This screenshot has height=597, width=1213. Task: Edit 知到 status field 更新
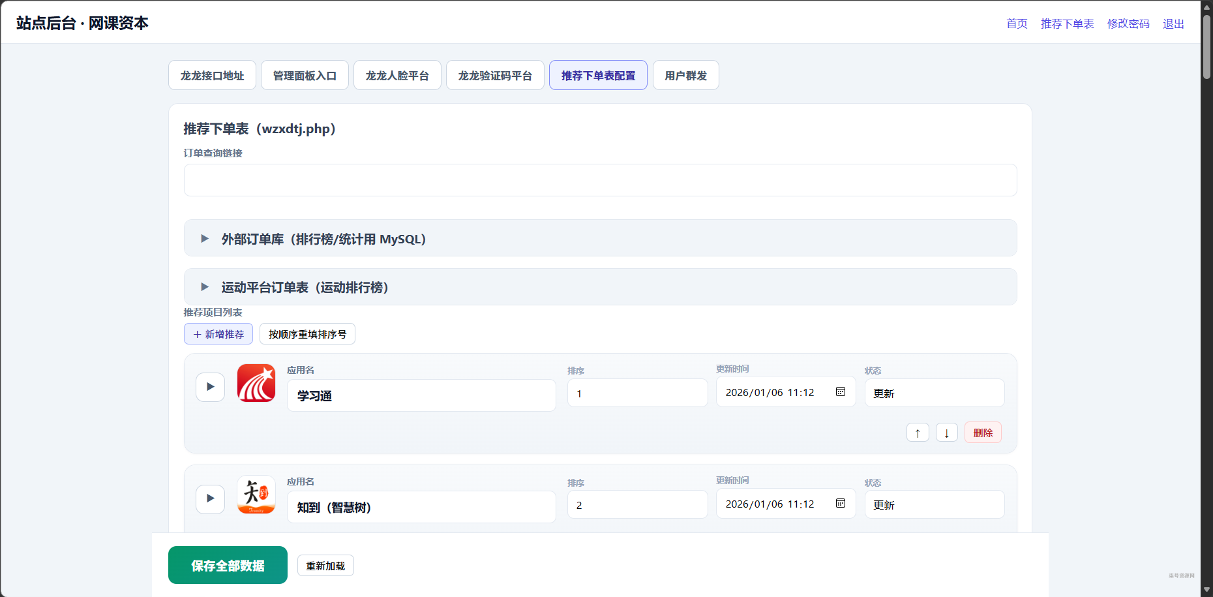pyautogui.click(x=935, y=504)
